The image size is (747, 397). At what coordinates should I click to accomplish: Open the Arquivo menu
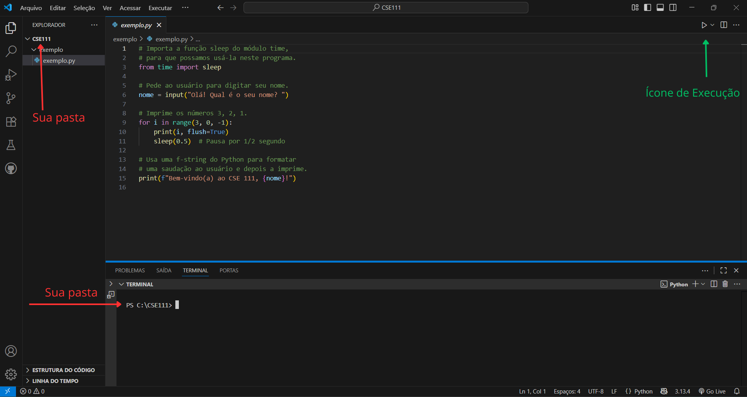pyautogui.click(x=31, y=8)
